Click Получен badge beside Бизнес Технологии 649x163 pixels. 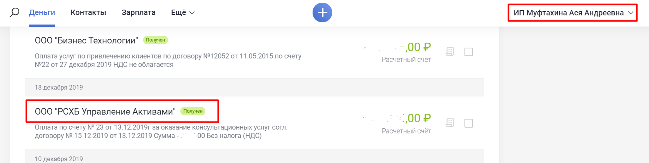click(155, 40)
